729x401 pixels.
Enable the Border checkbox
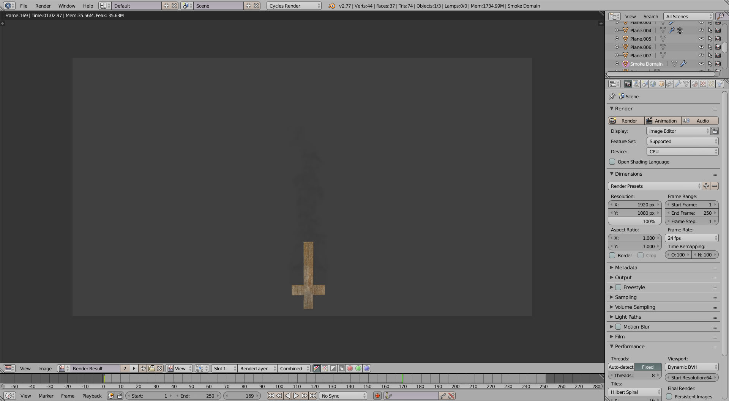point(612,255)
